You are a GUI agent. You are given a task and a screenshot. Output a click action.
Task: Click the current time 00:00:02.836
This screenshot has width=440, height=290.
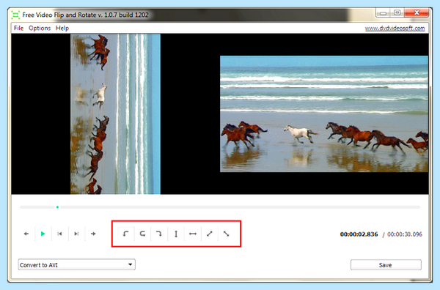pos(359,234)
